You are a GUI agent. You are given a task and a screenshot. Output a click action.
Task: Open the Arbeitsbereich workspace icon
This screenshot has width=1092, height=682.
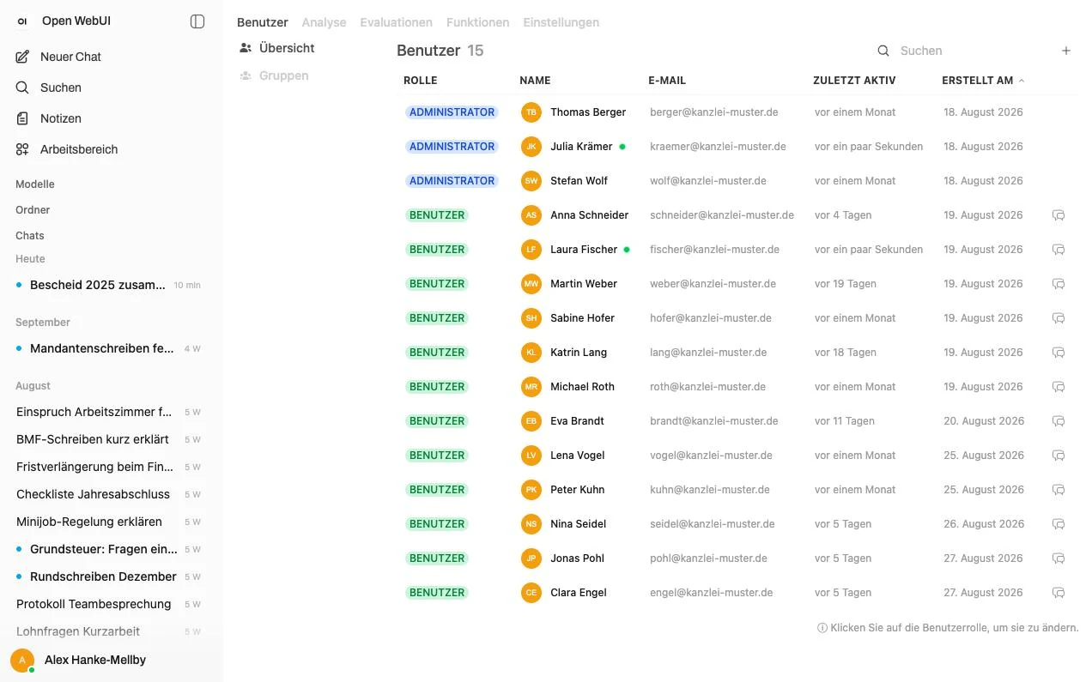point(22,149)
